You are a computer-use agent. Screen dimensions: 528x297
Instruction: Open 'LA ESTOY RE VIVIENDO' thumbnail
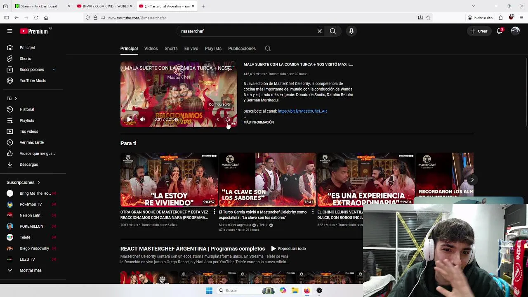169,180
